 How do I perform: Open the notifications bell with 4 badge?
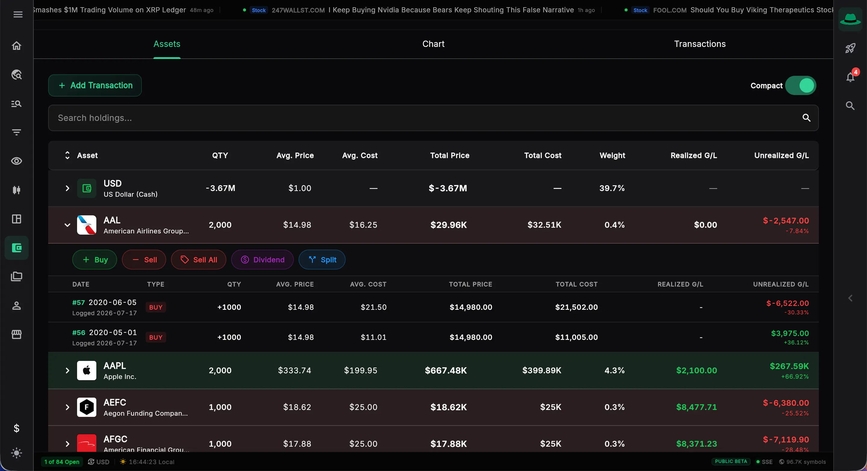[x=851, y=77]
